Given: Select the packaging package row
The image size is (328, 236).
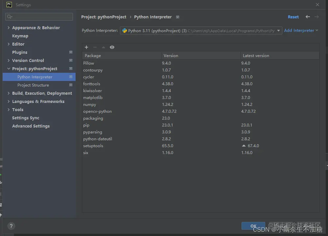Looking at the screenshot, I should (x=200, y=118).
